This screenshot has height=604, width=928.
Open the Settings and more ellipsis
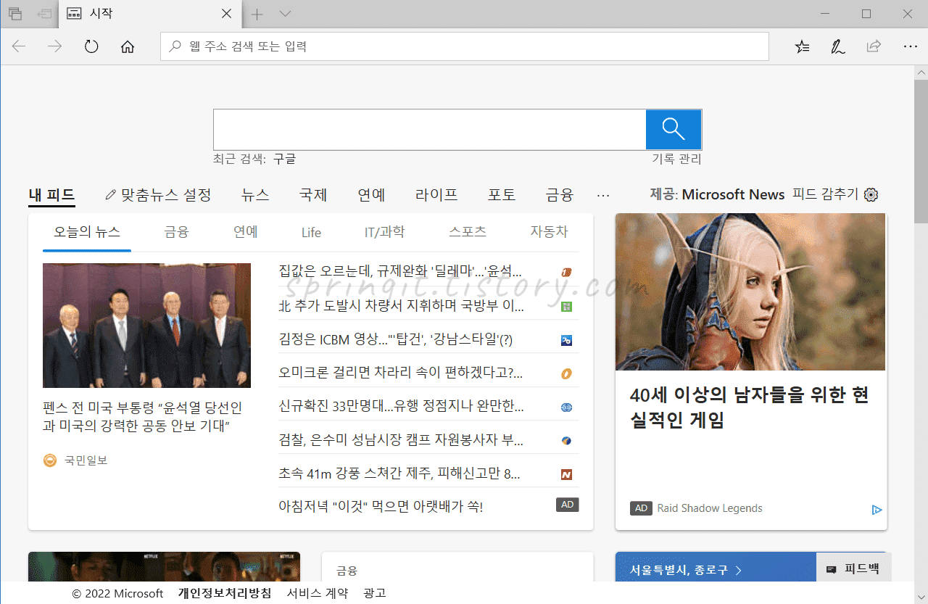pos(911,46)
